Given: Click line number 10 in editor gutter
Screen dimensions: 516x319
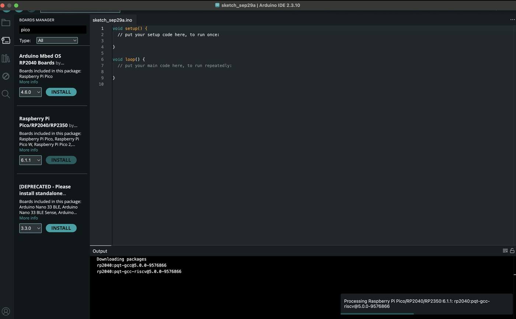Looking at the screenshot, I should pyautogui.click(x=101, y=84).
